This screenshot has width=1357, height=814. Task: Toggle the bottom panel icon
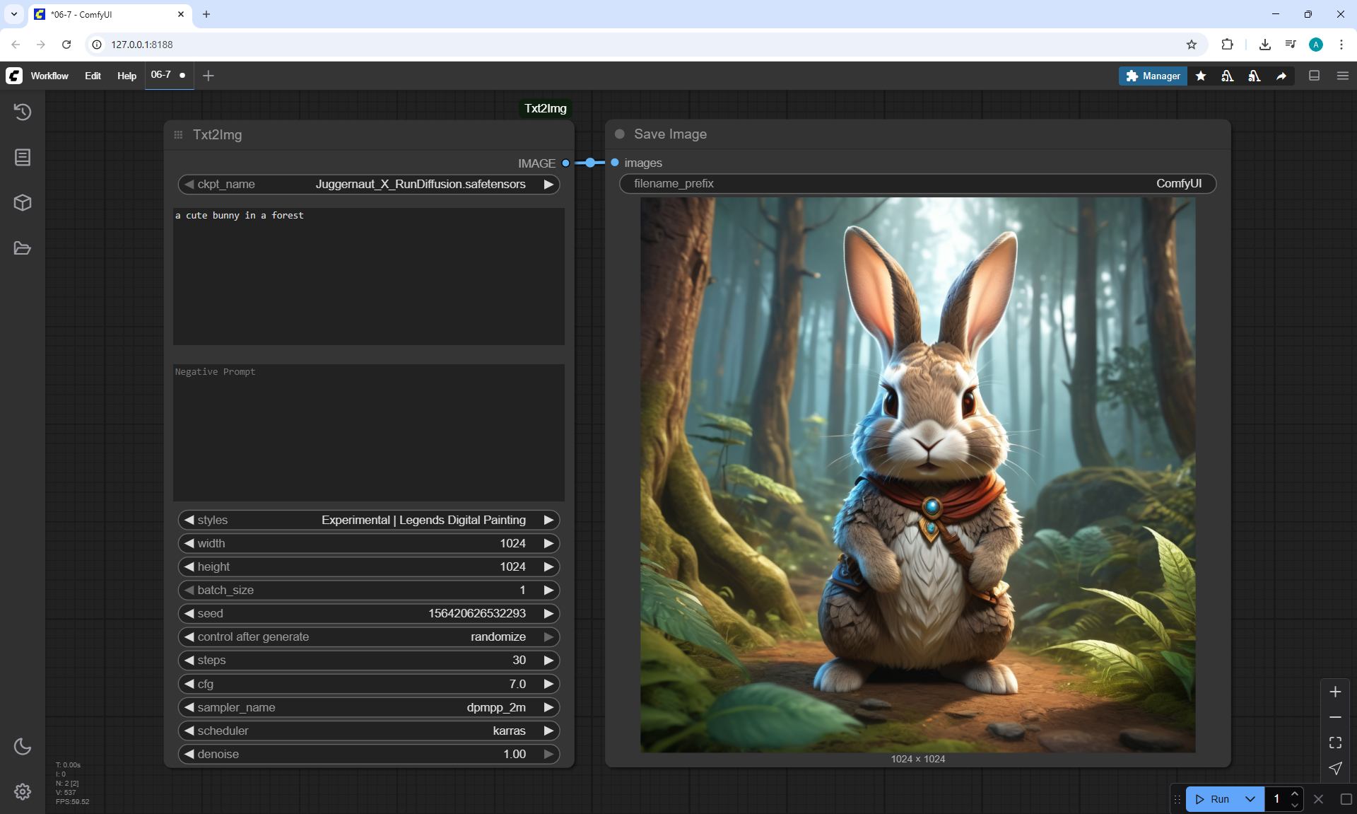point(1314,76)
